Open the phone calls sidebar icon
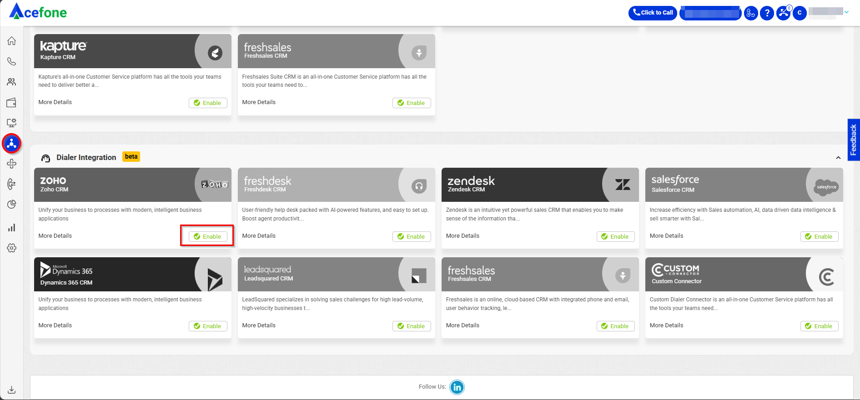 click(12, 61)
